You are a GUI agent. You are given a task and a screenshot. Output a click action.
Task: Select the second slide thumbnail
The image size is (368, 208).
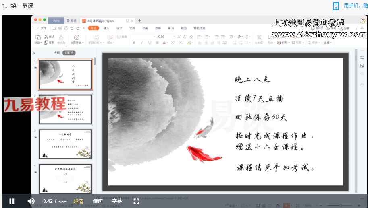pos(65,109)
